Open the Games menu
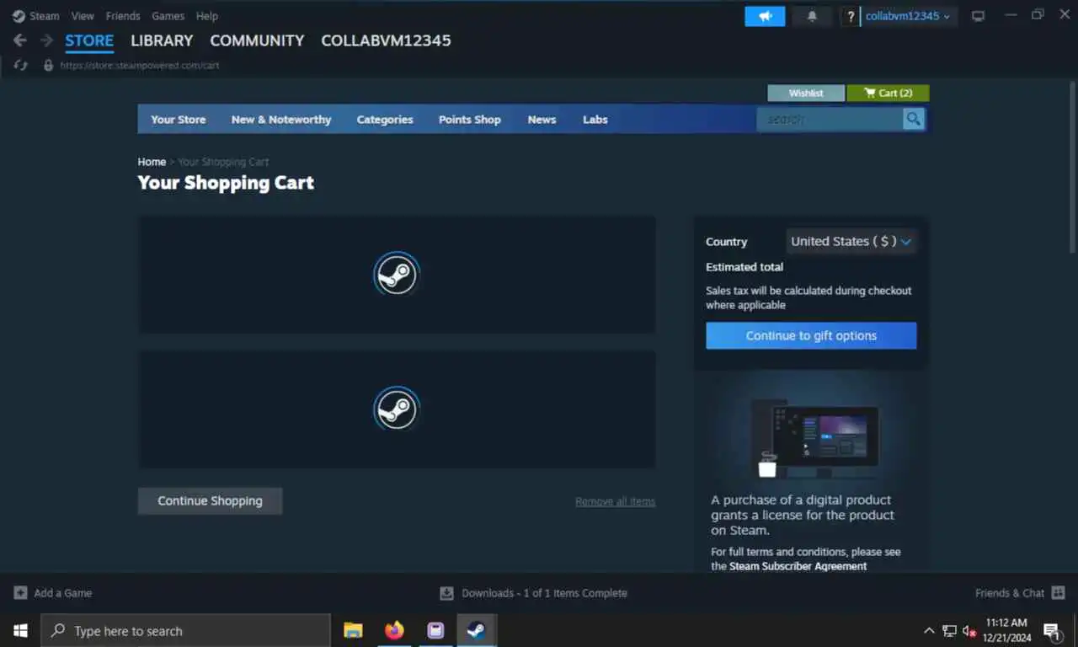The width and height of the screenshot is (1078, 647). coord(168,16)
